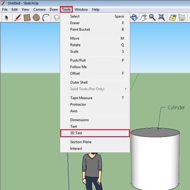This screenshot has height=190, width=190.
Task: Activate the Pan hand tool
Action: 143,17
